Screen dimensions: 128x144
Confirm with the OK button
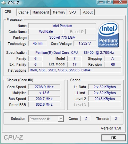point(114,138)
